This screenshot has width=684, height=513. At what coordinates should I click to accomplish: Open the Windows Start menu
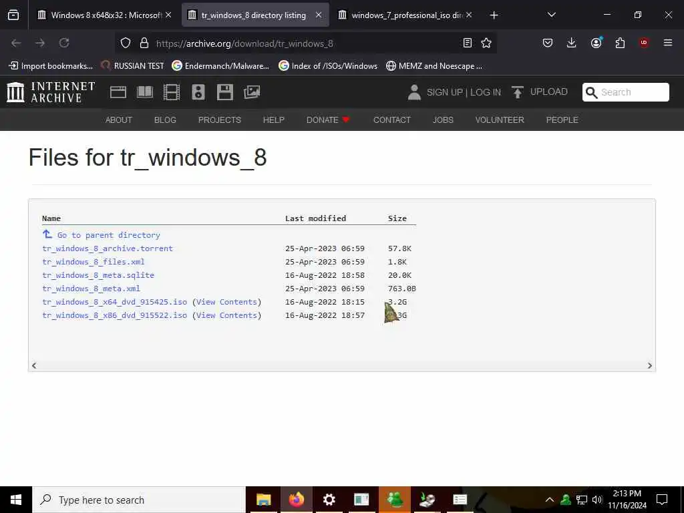(x=16, y=500)
